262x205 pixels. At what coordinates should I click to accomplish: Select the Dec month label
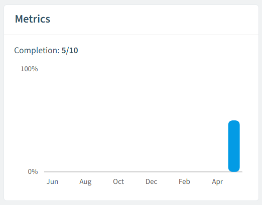[152, 181]
